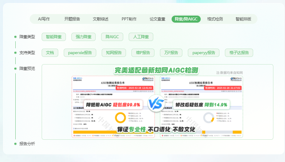Image resolution: width=285 pixels, height=162 pixels.
Task: Choose the 知网报告 tag
Action: click(x=114, y=53)
